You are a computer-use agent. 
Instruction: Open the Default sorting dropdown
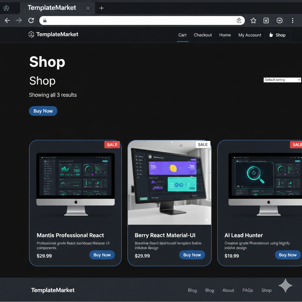[x=282, y=80]
